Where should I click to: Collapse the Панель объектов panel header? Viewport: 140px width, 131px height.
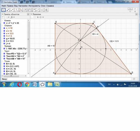[x=3, y=14]
